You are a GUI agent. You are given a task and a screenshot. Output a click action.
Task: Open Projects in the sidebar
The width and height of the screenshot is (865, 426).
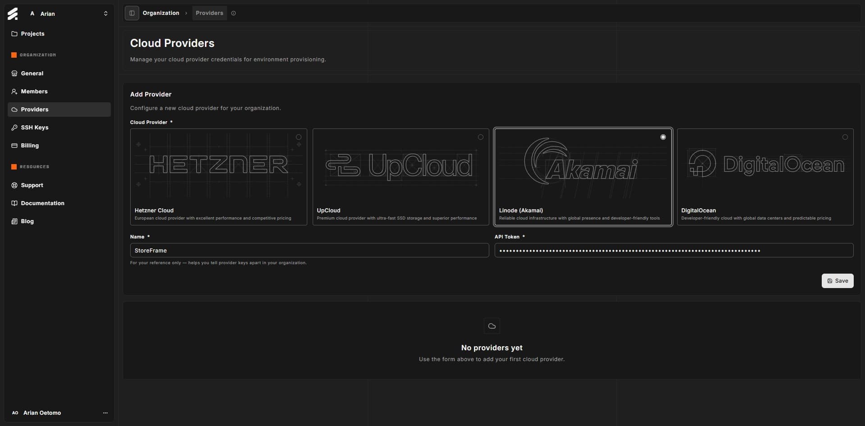59,34
